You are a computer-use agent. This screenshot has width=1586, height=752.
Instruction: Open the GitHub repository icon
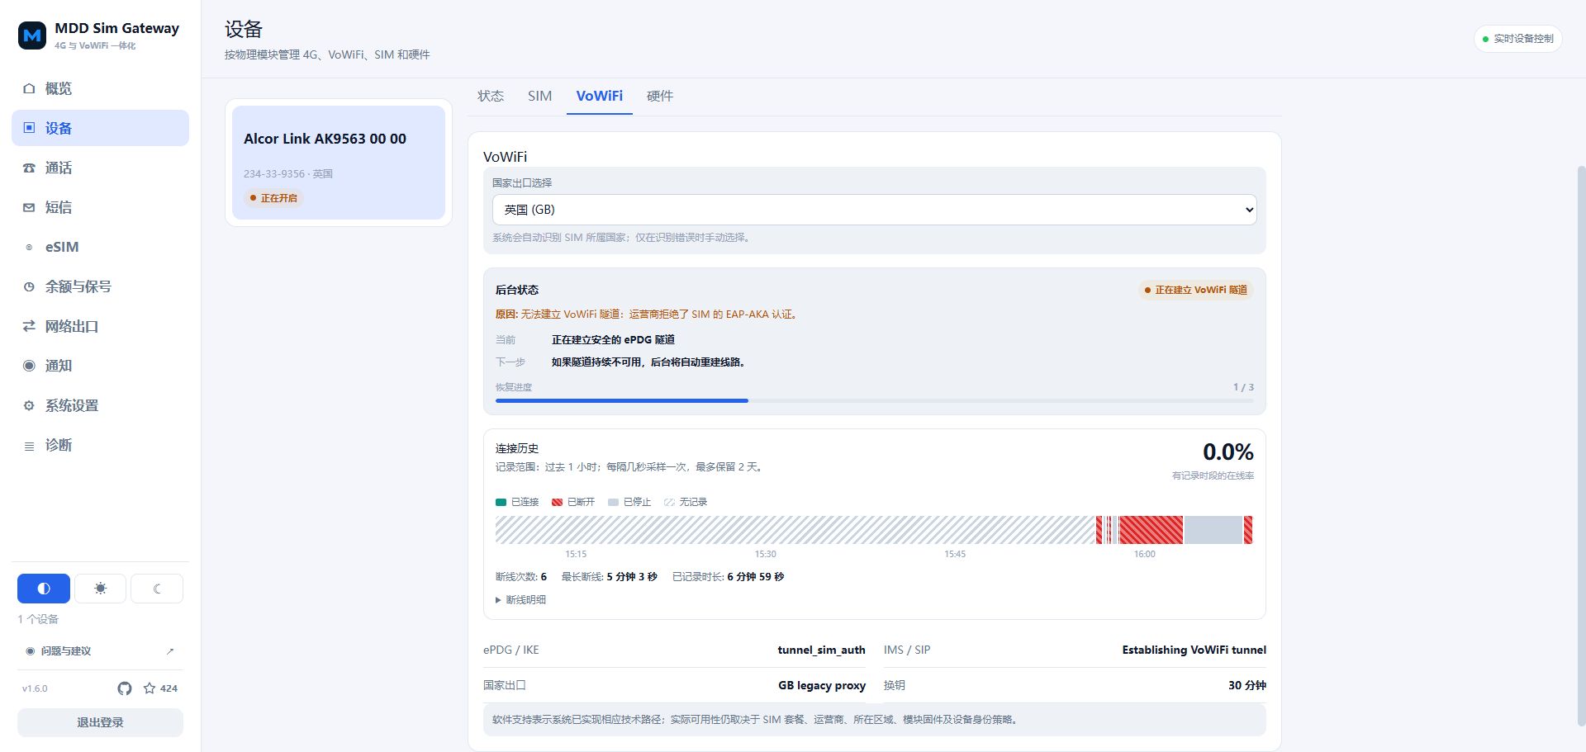pos(125,688)
